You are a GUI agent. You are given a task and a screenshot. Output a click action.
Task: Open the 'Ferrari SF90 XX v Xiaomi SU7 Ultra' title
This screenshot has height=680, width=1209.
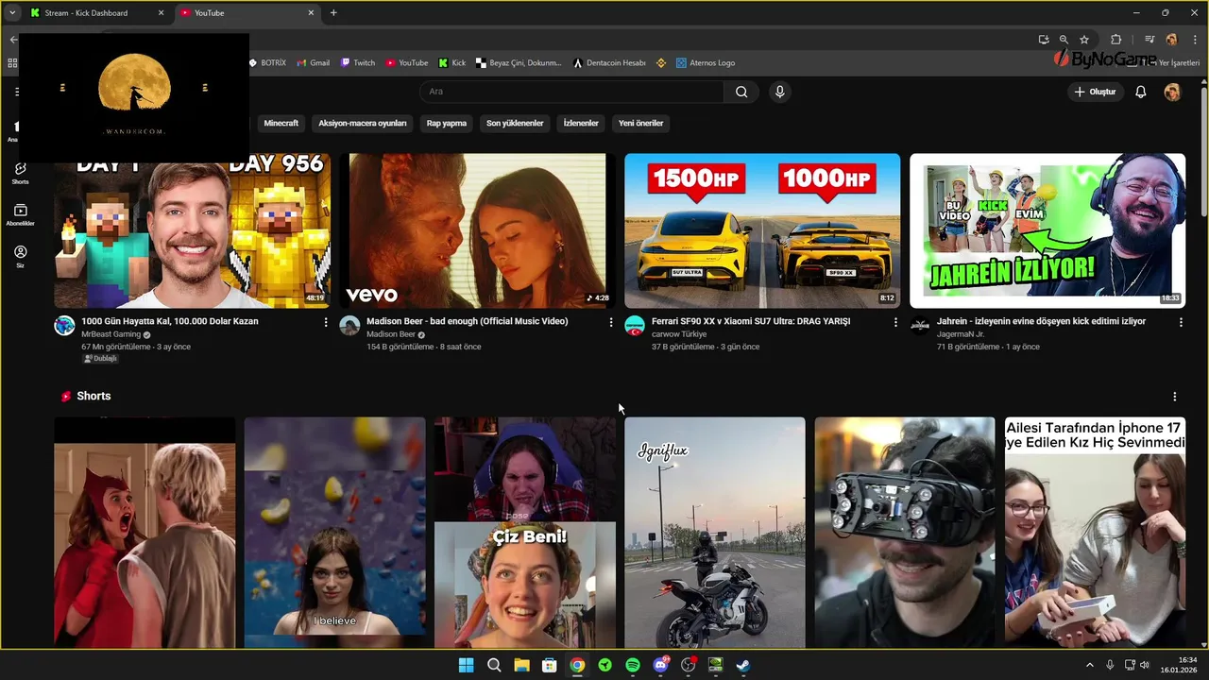tap(751, 321)
